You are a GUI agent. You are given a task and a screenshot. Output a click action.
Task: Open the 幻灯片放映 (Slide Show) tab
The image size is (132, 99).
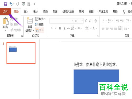pyautogui.click(x=68, y=12)
